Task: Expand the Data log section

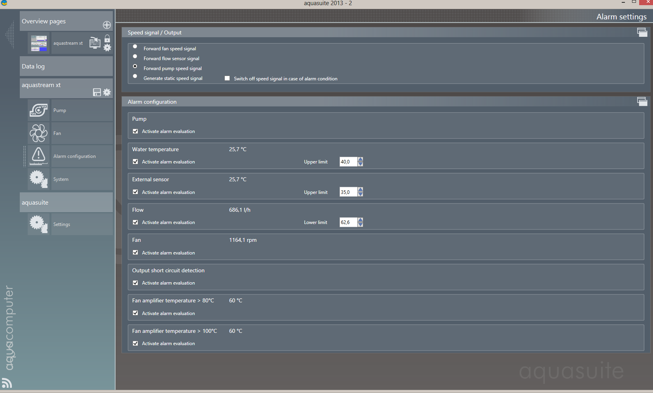Action: pyautogui.click(x=66, y=66)
